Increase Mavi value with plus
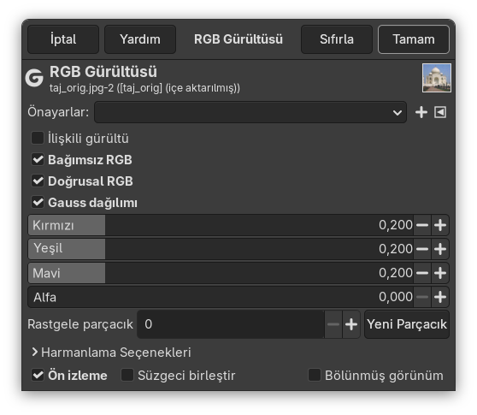Screen dimensions: 477x415 coord(440,273)
